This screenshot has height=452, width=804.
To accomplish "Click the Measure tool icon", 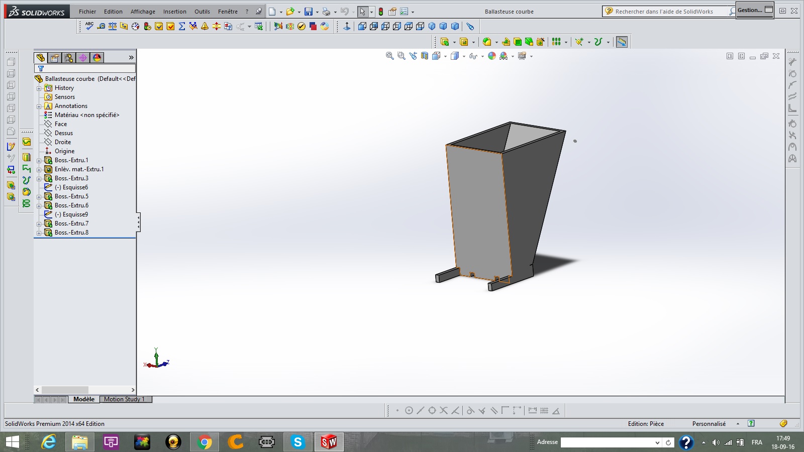I will 101,26.
